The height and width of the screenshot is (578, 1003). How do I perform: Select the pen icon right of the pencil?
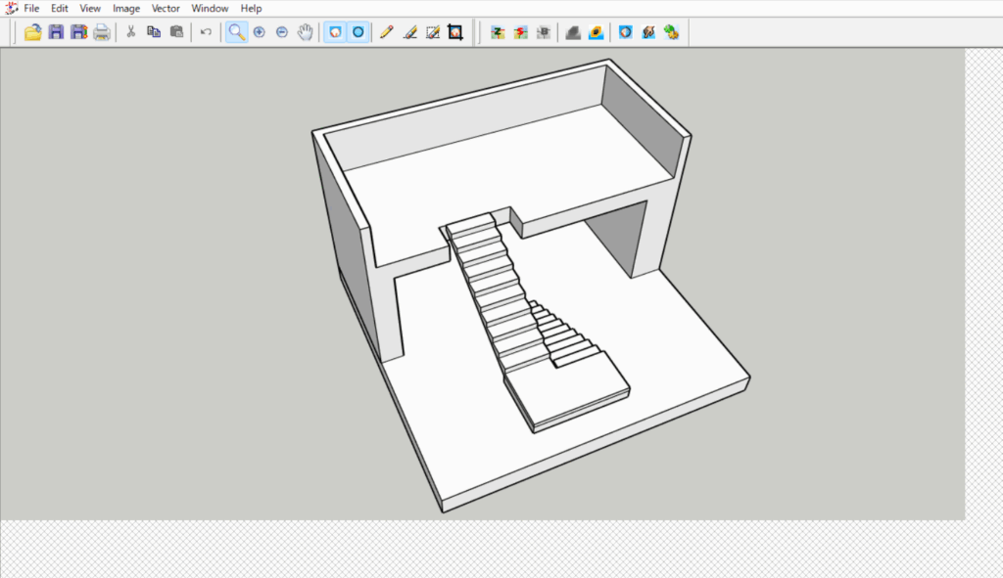(x=410, y=32)
